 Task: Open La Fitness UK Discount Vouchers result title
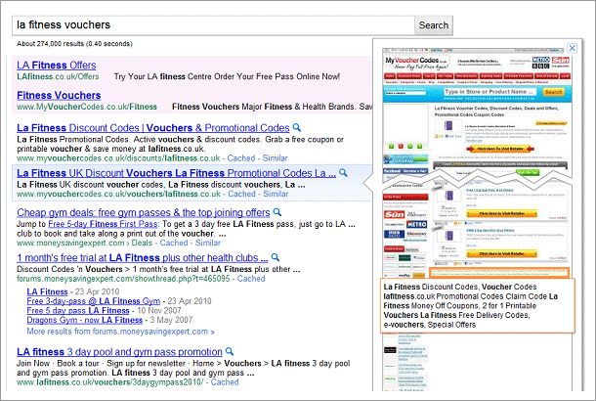tap(177, 173)
